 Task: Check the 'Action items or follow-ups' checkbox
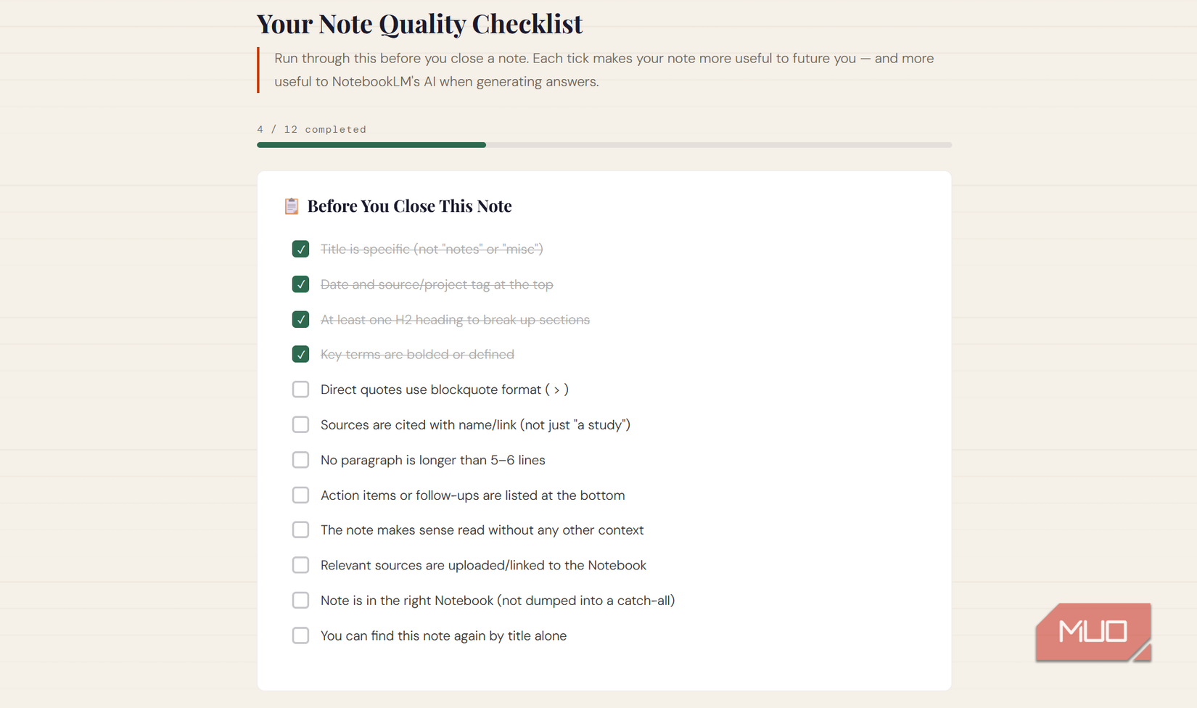pyautogui.click(x=300, y=495)
